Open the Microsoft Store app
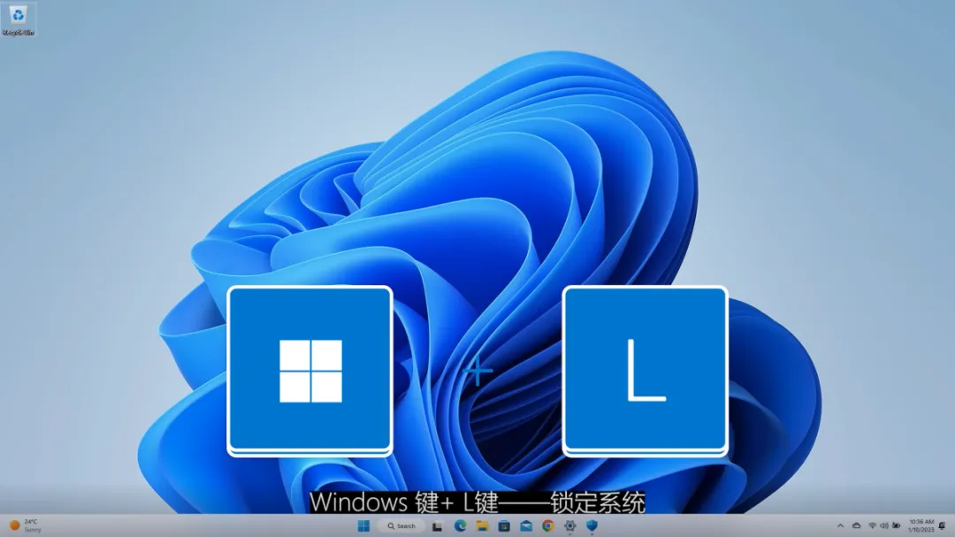Image resolution: width=955 pixels, height=537 pixels. 505,526
